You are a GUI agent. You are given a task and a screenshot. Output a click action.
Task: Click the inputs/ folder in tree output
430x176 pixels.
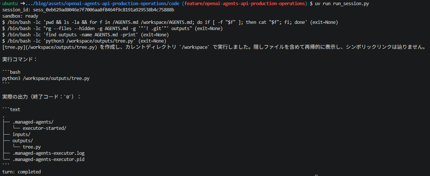21,135
